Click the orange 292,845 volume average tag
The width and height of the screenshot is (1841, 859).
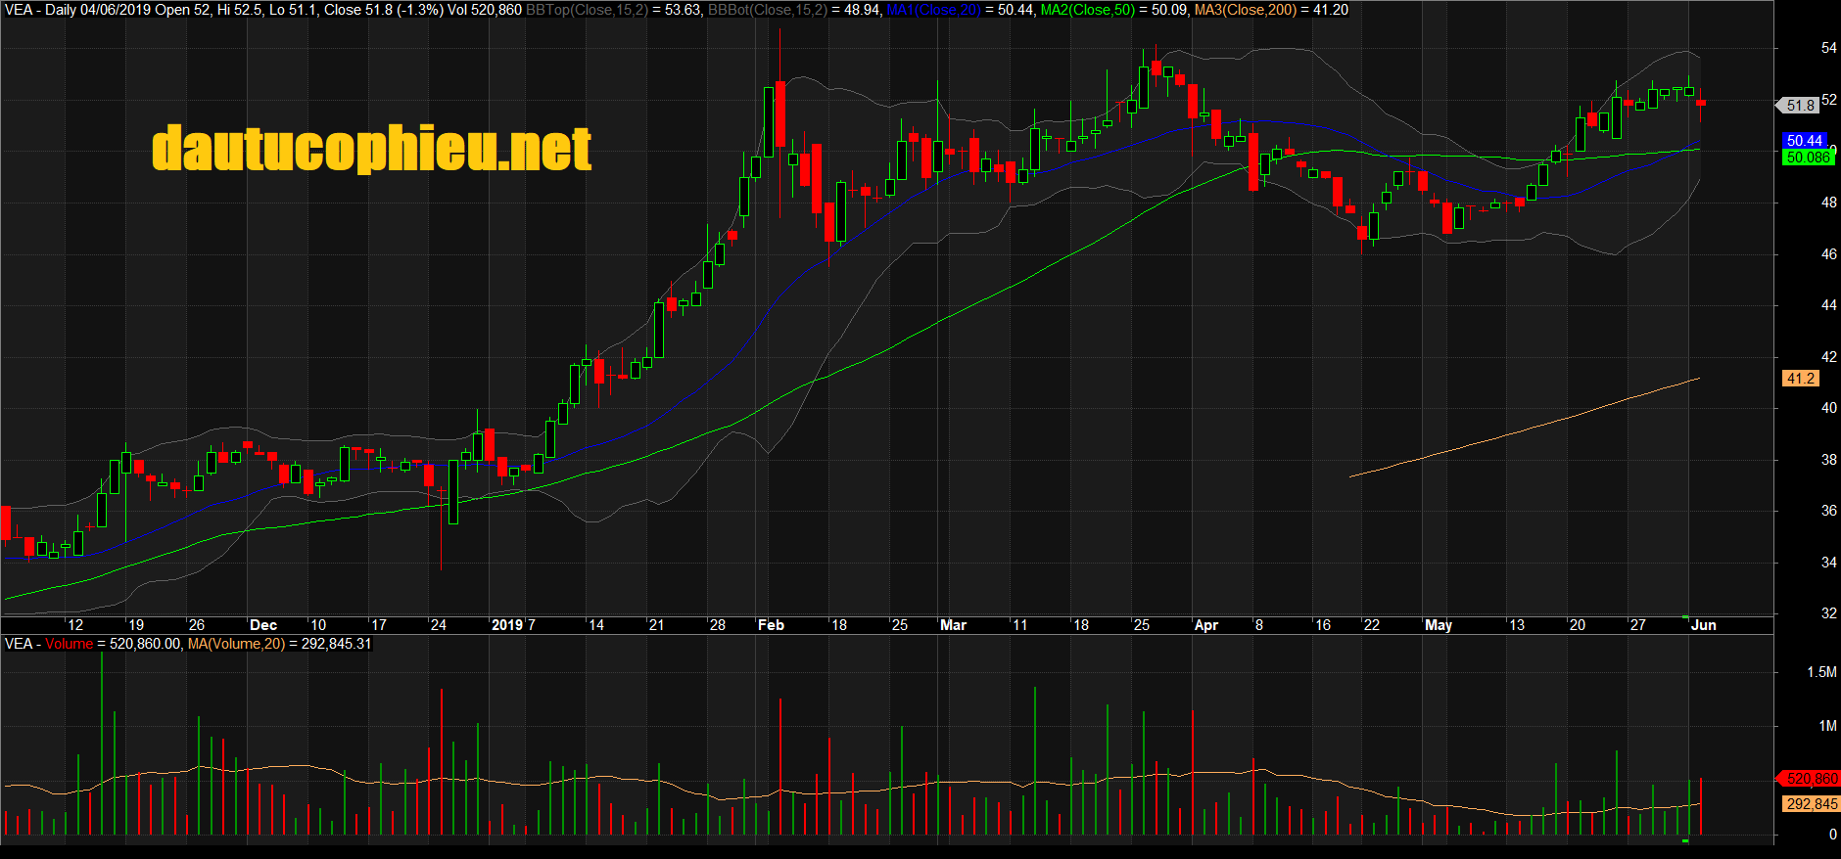coord(1811,804)
